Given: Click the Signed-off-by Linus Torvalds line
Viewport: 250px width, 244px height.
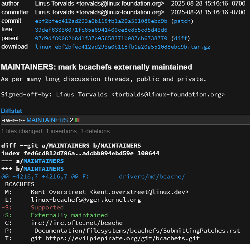Looking at the screenshot, I should [x=113, y=95].
